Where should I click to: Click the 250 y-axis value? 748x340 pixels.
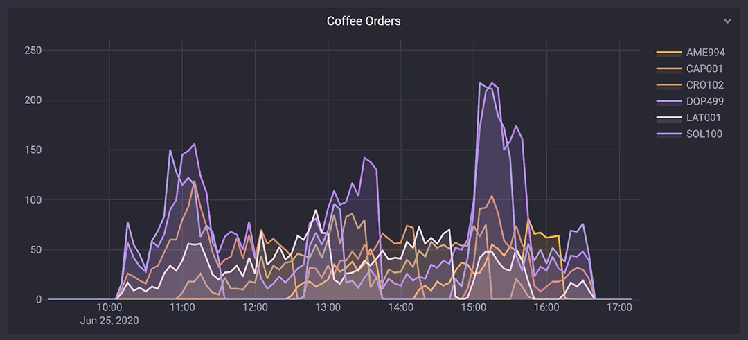tap(33, 50)
